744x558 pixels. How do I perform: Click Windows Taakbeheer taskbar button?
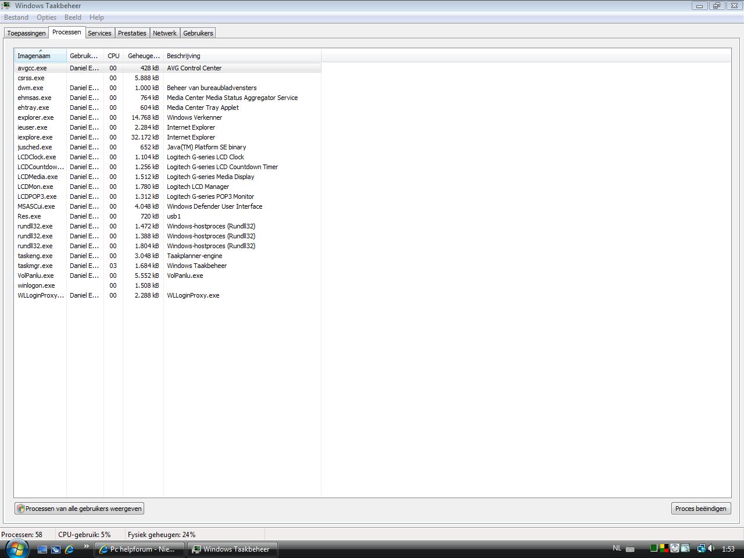(232, 549)
